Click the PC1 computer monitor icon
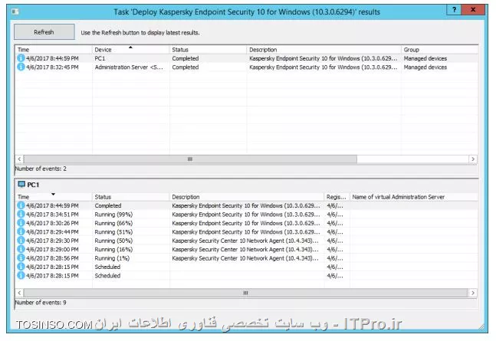The width and height of the screenshot is (496, 341). [21, 185]
